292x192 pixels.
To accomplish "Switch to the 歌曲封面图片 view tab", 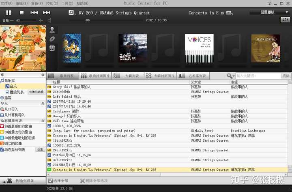I will [95, 76].
